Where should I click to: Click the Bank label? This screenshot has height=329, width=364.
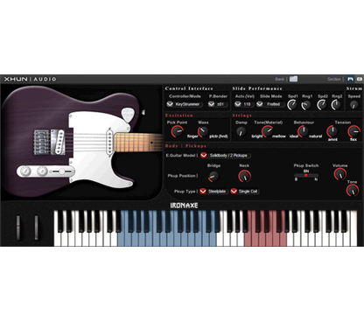click(279, 79)
